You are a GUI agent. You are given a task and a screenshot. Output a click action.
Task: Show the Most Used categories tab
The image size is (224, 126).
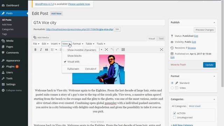195,106
